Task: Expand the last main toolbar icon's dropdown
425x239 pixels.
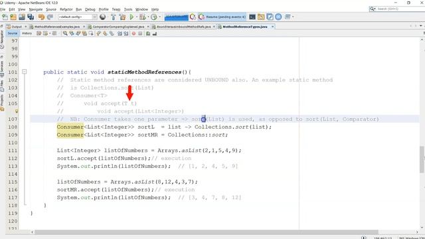Action: point(293,17)
